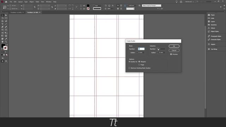This screenshot has width=226, height=127.
Task: Select the Type tool
Action: [2, 24]
